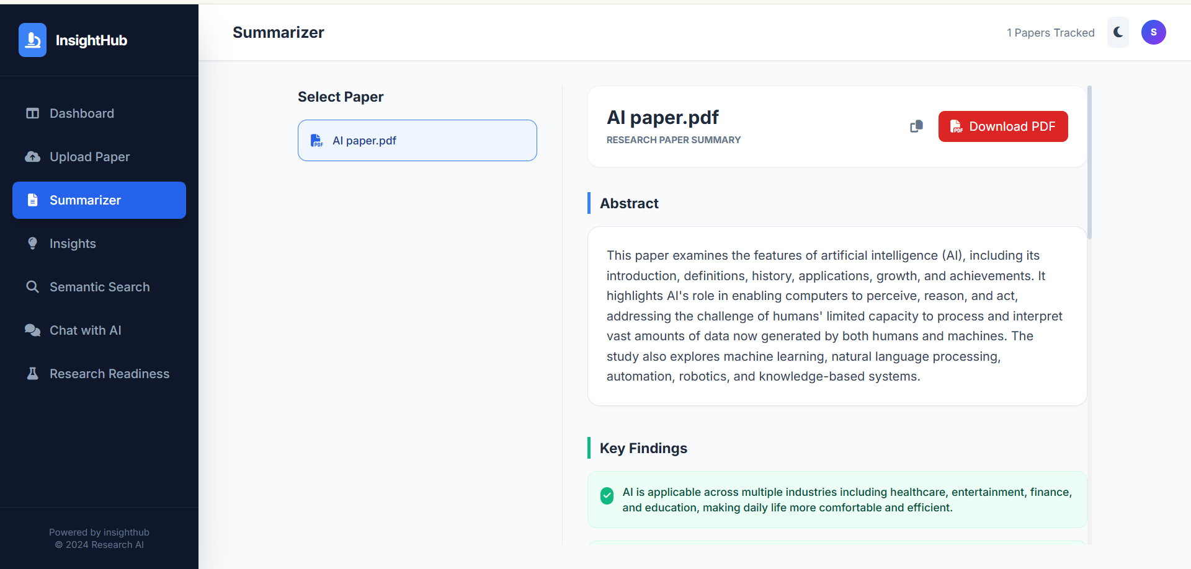The image size is (1191, 569).
Task: Click the Summarizer document icon
Action: (33, 200)
